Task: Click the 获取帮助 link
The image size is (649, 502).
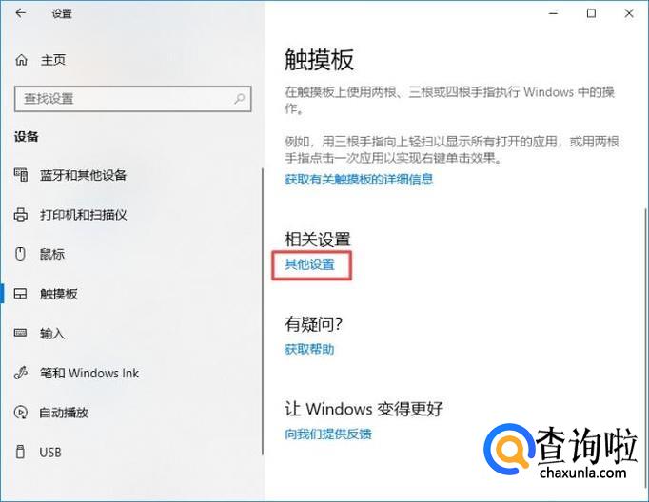Action: coord(309,350)
